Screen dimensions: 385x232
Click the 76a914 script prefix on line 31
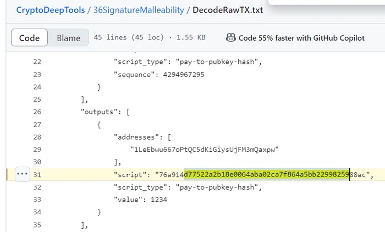tap(172, 175)
